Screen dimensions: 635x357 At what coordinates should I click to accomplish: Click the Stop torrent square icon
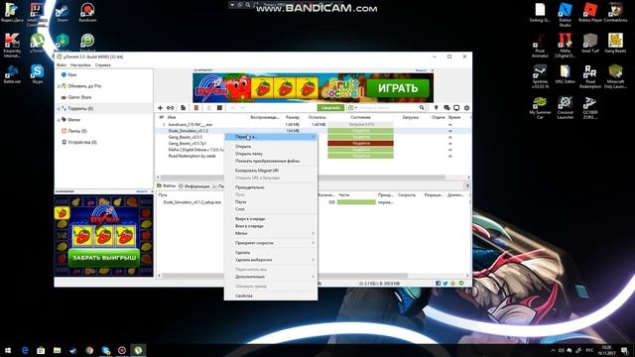pos(219,108)
